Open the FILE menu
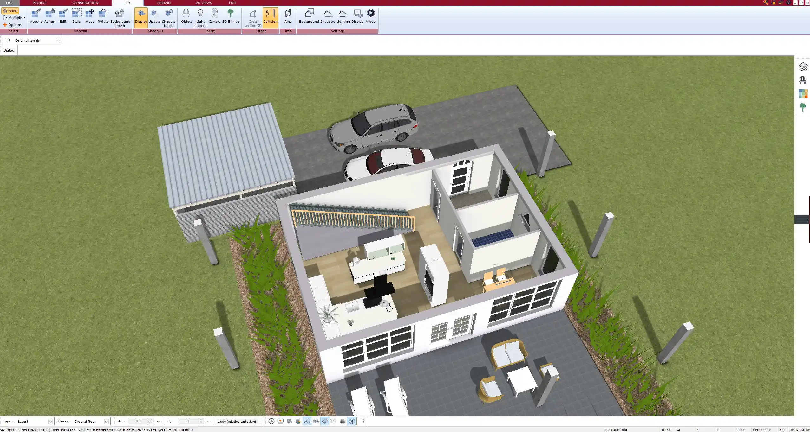 point(9,3)
